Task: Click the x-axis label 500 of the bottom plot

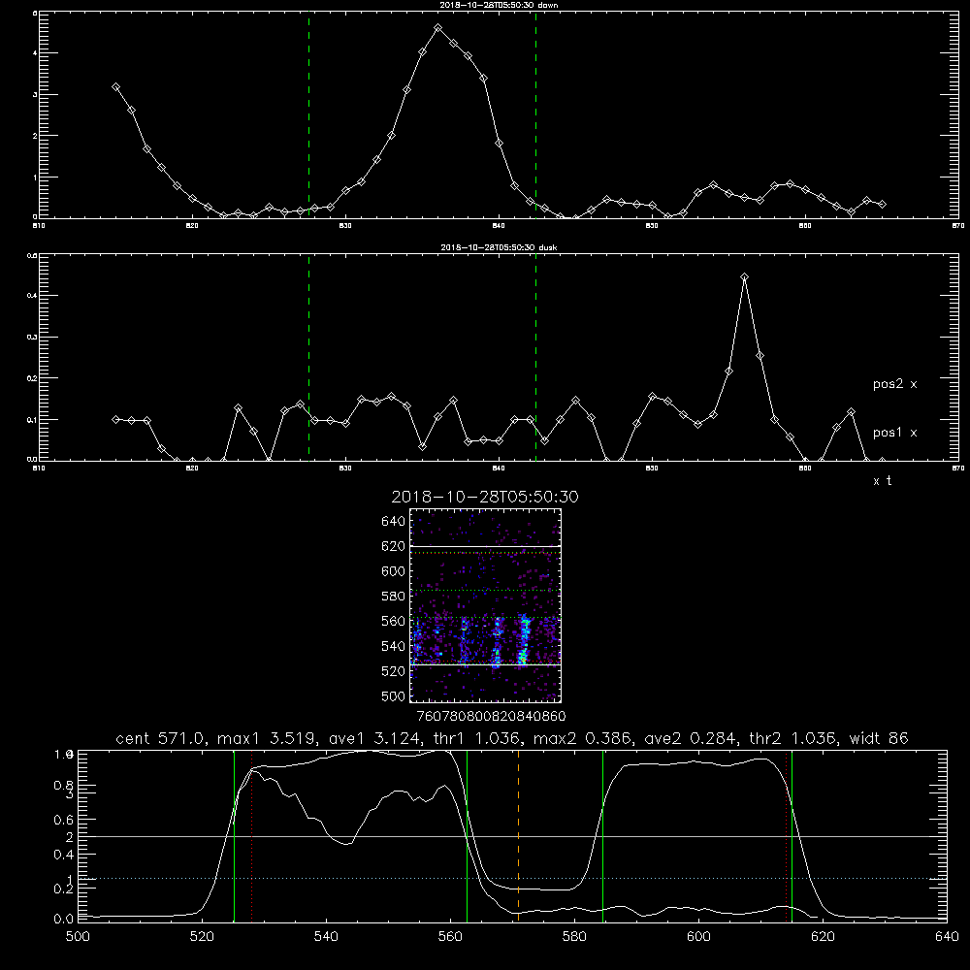Action: pos(78,937)
